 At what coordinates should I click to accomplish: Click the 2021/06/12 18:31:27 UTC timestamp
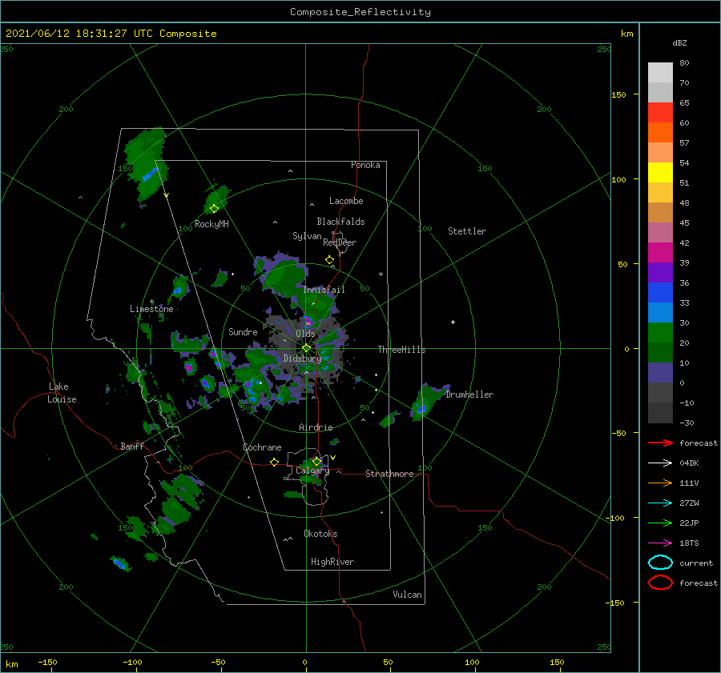point(111,34)
